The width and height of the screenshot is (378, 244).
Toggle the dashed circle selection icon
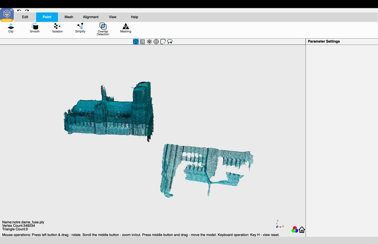coord(149,42)
